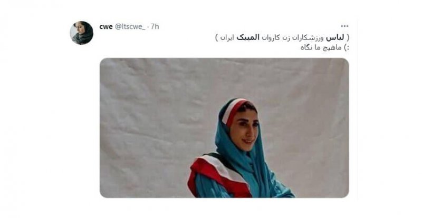
Task: Click the bold word المپیک in the tweet
Action: [x=248, y=38]
